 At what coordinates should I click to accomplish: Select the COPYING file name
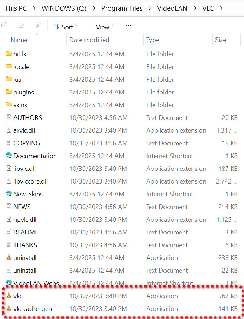26,143
